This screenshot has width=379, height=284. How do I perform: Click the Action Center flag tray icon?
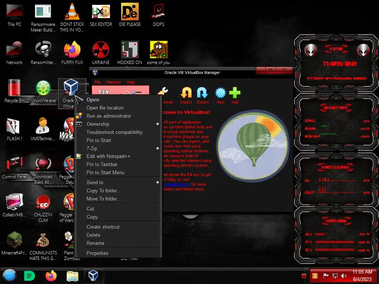[326, 276]
